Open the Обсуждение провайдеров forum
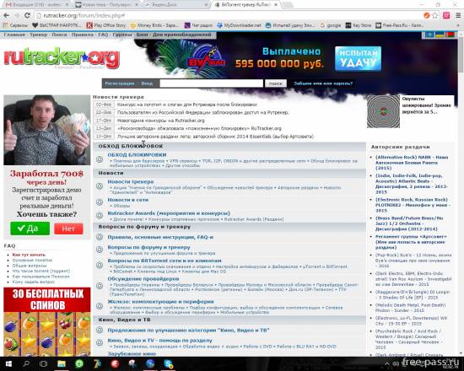Image resolution: width=464 pixels, height=371 pixels. point(143,279)
